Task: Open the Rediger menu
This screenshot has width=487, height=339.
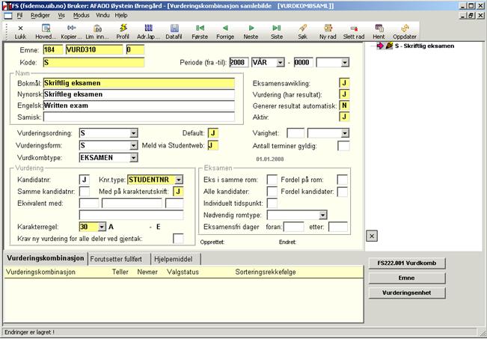Action: click(41, 15)
